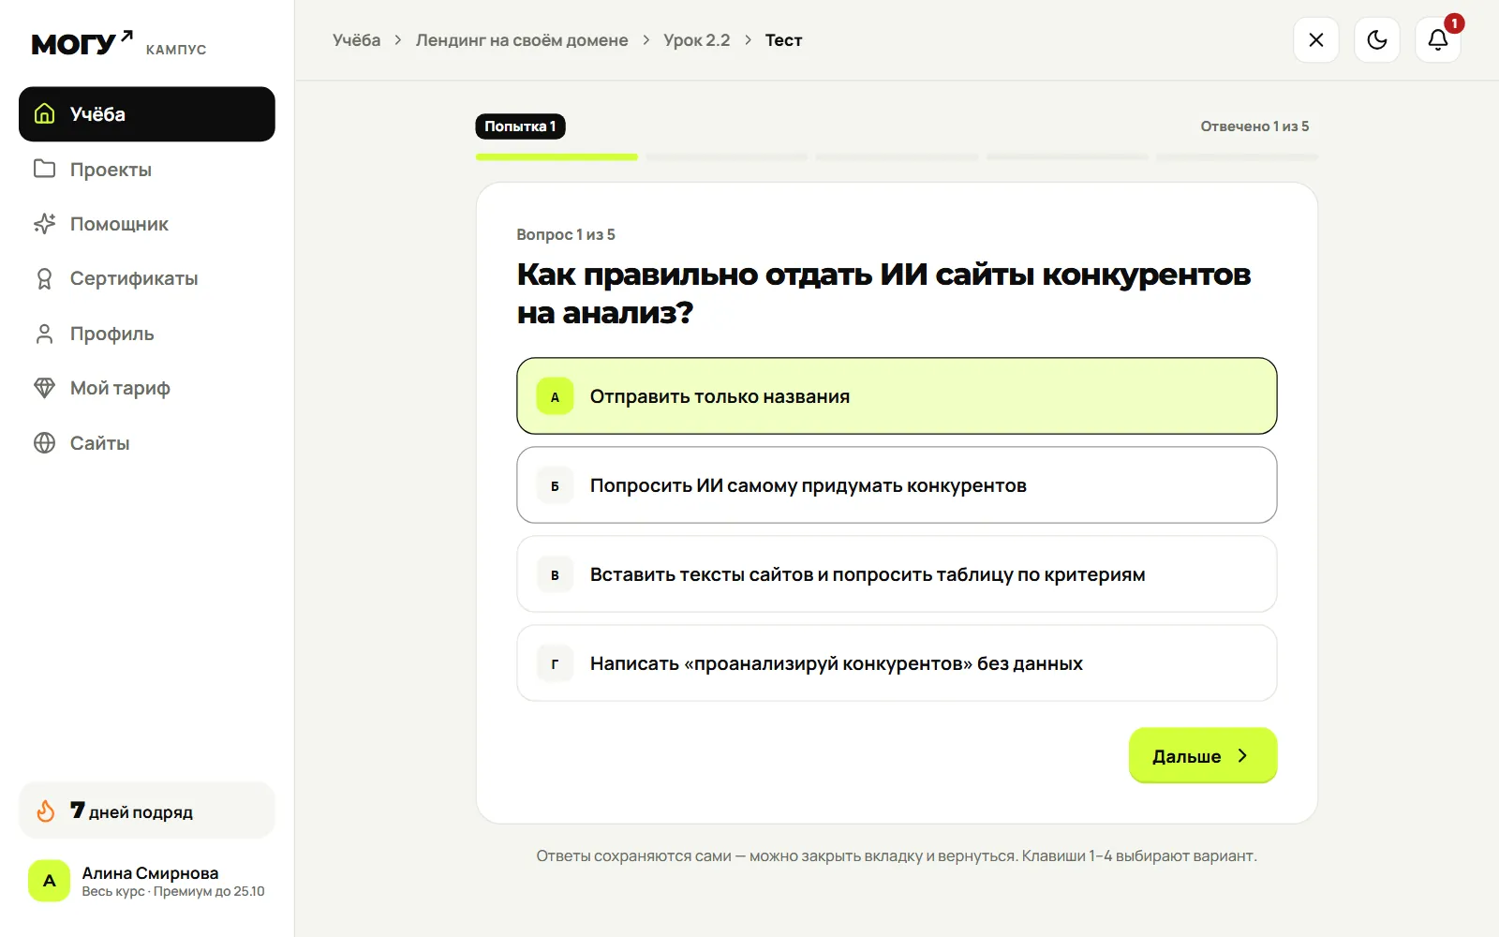
Task: Click the notification badge showing 1
Action: click(x=1454, y=23)
